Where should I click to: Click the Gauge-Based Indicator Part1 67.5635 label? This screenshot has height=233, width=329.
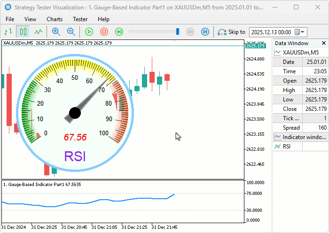42,184
